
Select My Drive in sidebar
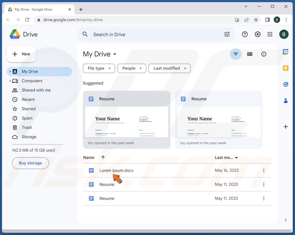click(x=40, y=72)
